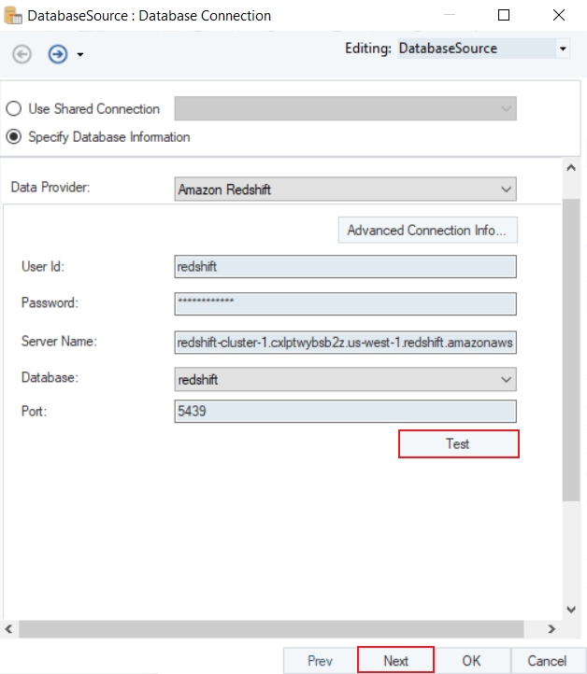Expand the Editing DatabaseSource dropdown
The width and height of the screenshot is (587, 674).
563,49
